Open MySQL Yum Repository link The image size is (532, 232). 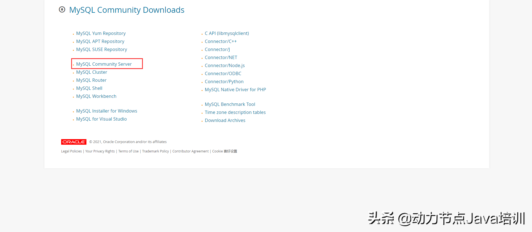pyautogui.click(x=101, y=33)
